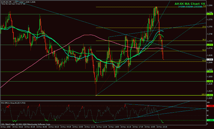Click the 0.0 Fibonacci level label
214x129 pixels.
tap(204, 6)
